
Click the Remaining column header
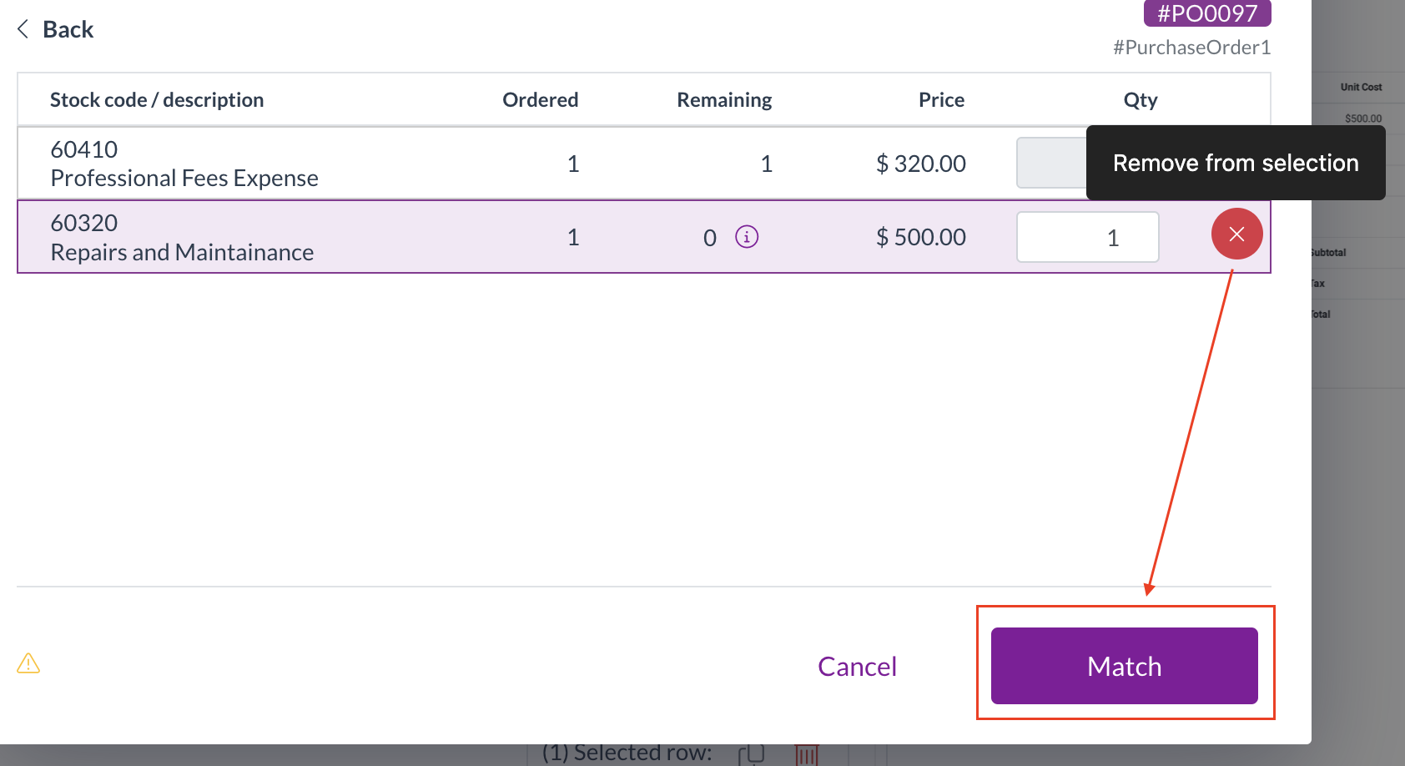coord(724,100)
